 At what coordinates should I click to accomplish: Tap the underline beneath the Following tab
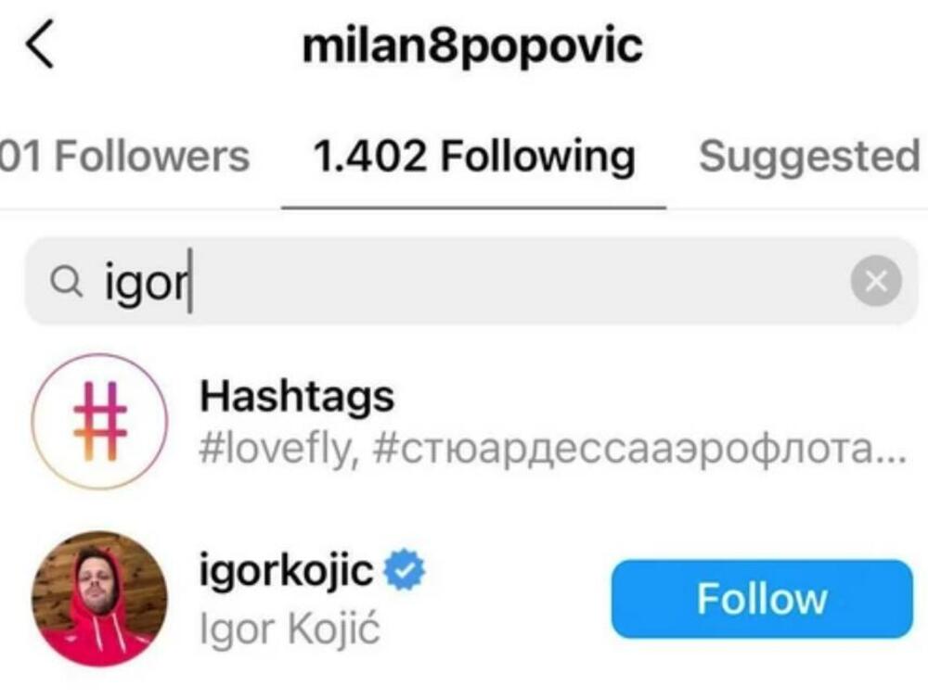pyautogui.click(x=474, y=207)
